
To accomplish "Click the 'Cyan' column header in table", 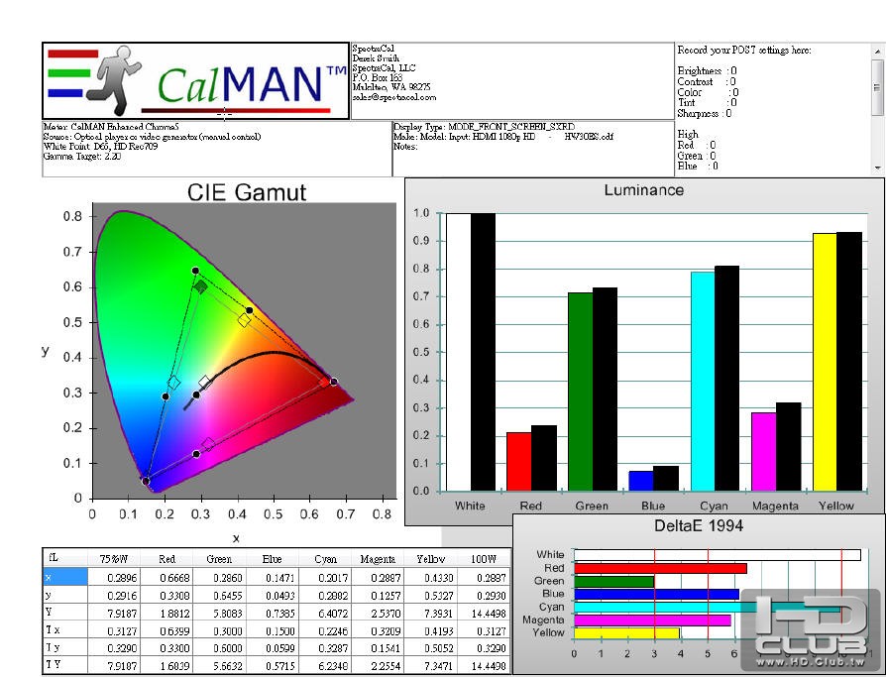I will [325, 558].
